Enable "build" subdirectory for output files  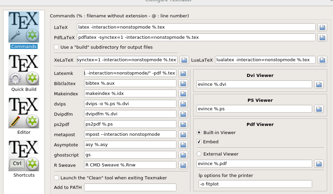(x=56, y=47)
